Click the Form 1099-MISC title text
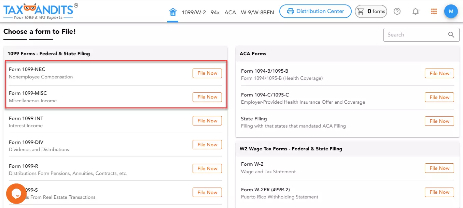Screen dimensions: 463x208 click(28, 93)
